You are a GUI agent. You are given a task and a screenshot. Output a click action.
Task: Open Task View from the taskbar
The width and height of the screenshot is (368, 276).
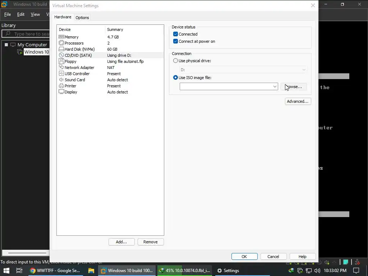(x=19, y=270)
